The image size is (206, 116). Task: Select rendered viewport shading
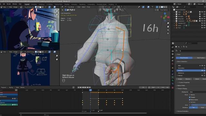(x=166, y=7)
